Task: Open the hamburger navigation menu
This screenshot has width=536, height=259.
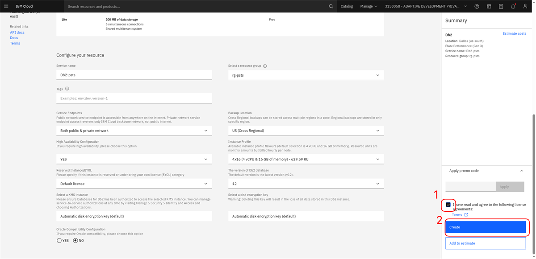Action: pos(6,6)
